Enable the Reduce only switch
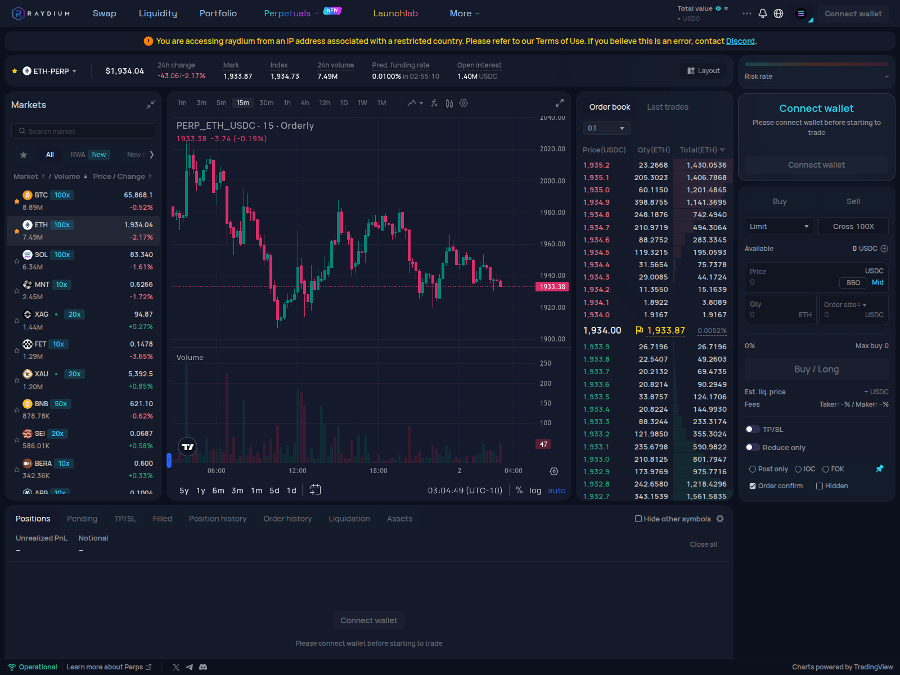This screenshot has height=675, width=900. click(x=752, y=447)
